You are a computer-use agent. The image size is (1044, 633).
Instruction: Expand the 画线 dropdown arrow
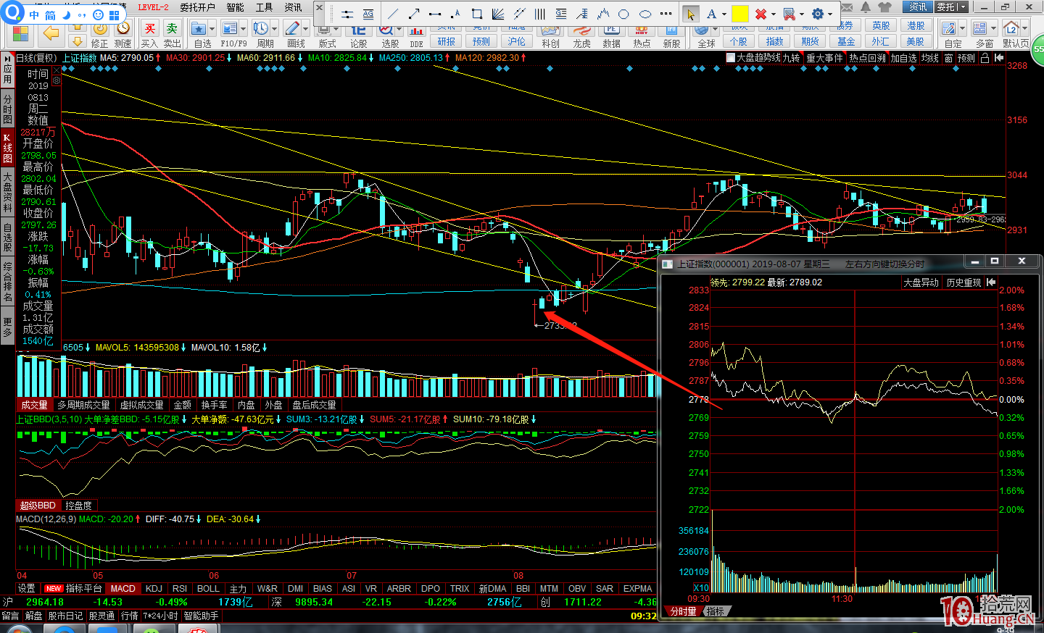click(305, 29)
